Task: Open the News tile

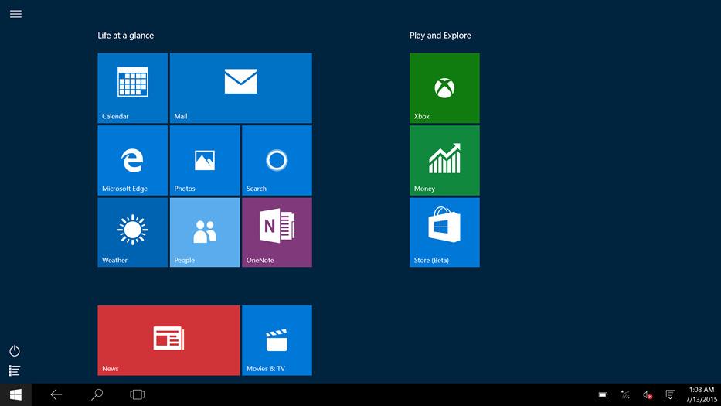Action: (x=168, y=340)
